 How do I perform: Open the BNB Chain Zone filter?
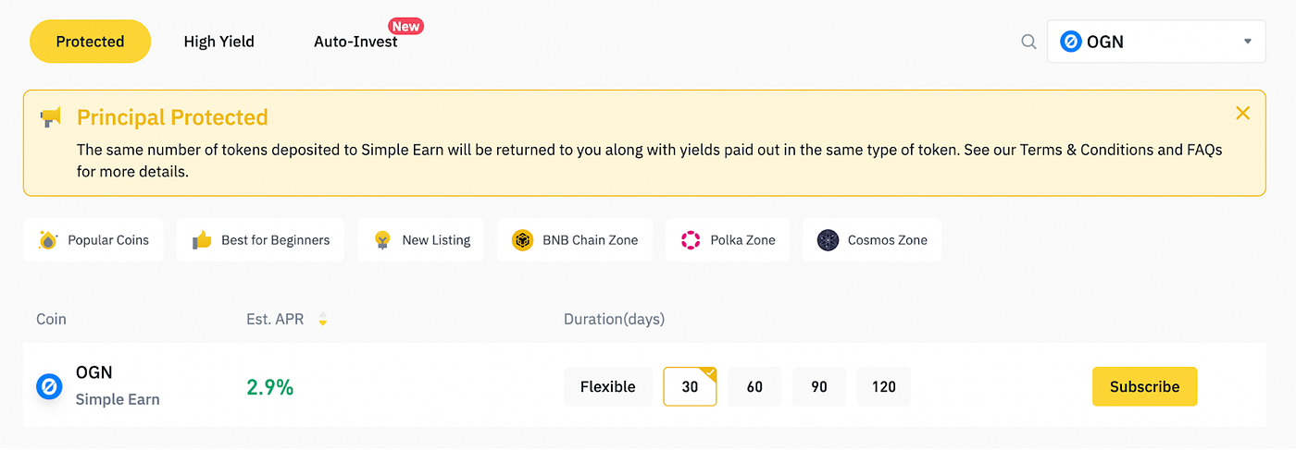(575, 240)
